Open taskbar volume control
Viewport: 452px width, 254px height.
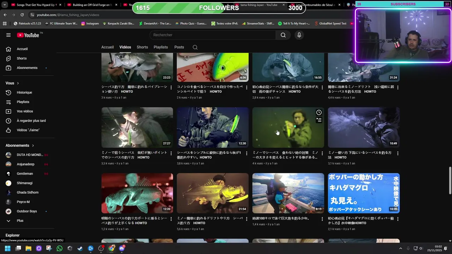[x=421, y=248]
